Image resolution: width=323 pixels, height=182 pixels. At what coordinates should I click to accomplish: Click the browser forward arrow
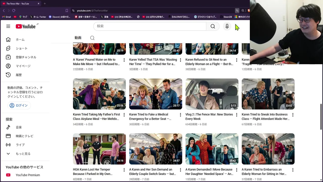pos(9,11)
